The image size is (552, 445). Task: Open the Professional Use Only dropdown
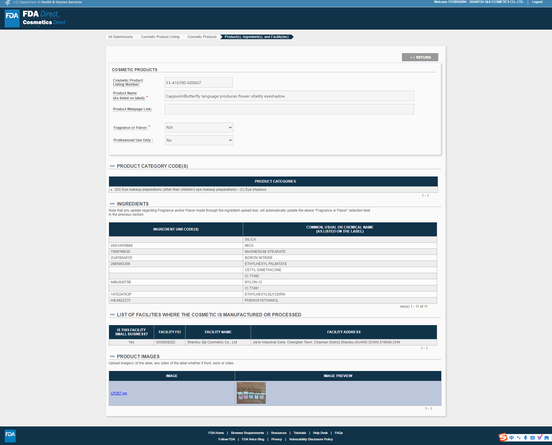pos(199,140)
